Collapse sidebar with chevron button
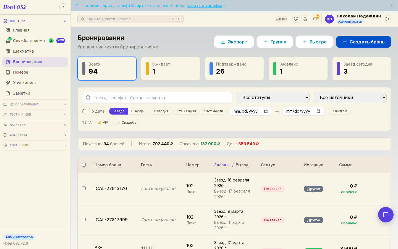This screenshot has width=398, height=249. click(x=63, y=7)
